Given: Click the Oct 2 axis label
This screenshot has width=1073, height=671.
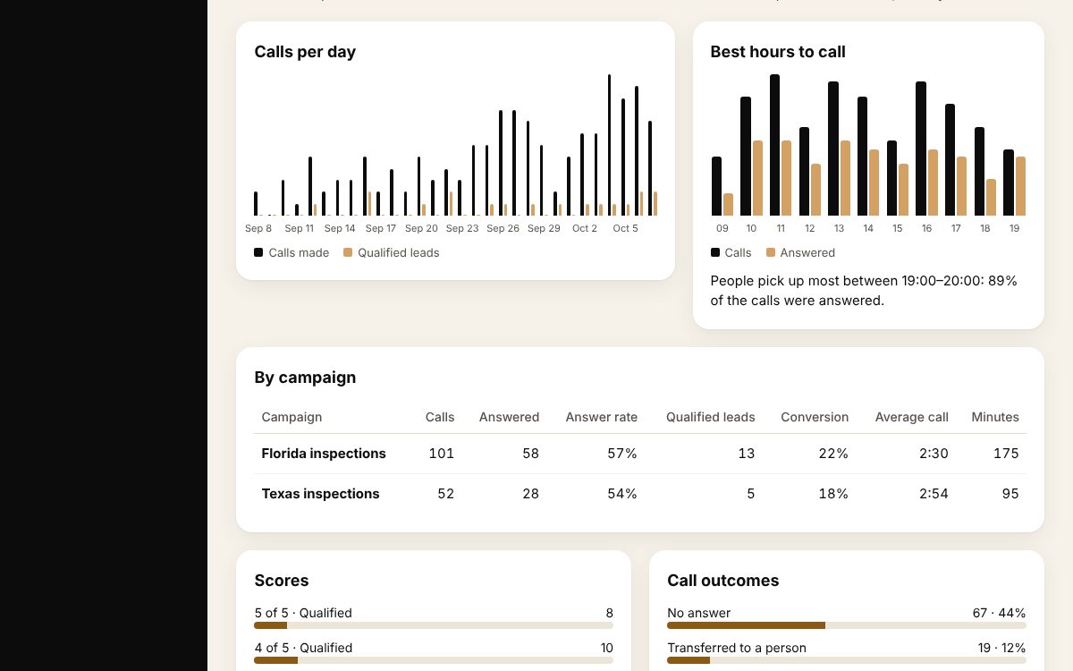Looking at the screenshot, I should point(585,228).
